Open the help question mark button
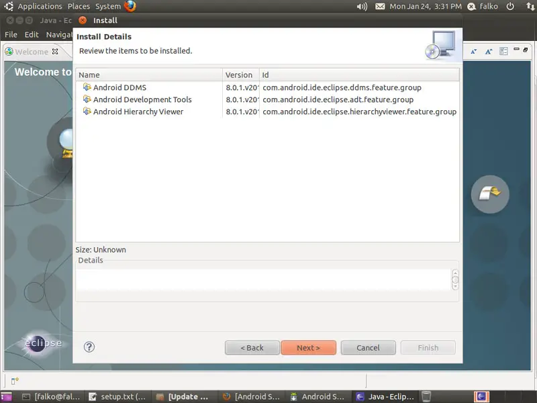The height and width of the screenshot is (403, 537). click(89, 347)
